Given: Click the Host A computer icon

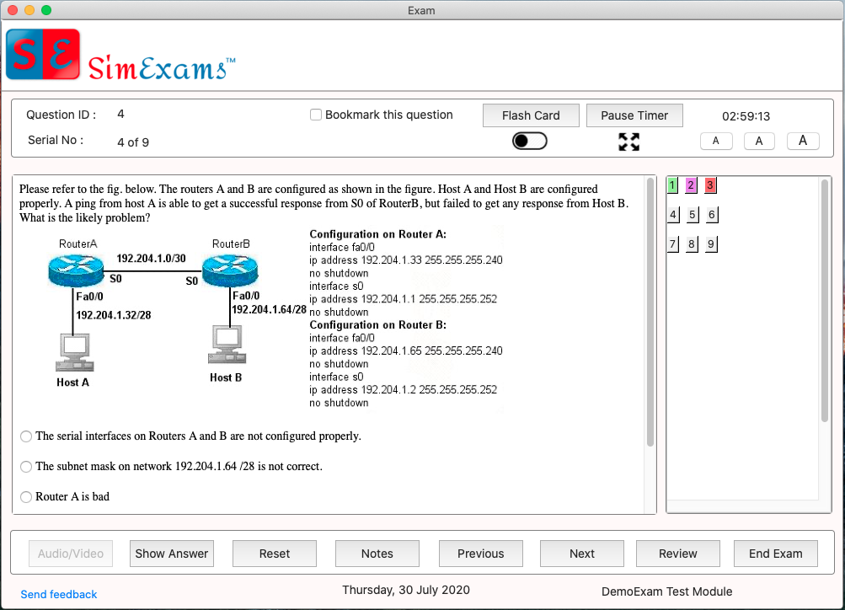Looking at the screenshot, I should 74,353.
